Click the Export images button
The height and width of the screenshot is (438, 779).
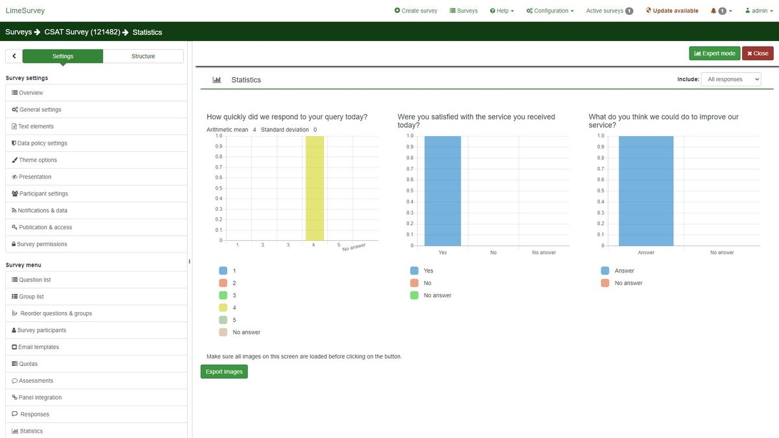(223, 371)
